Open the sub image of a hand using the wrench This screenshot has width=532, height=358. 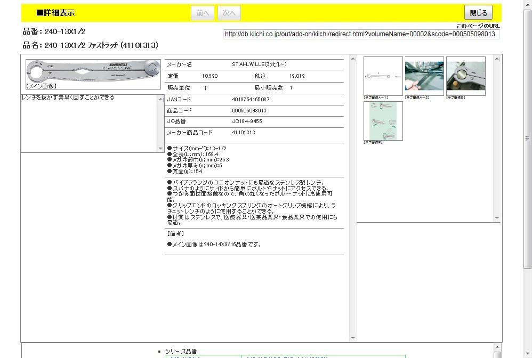[x=424, y=76]
